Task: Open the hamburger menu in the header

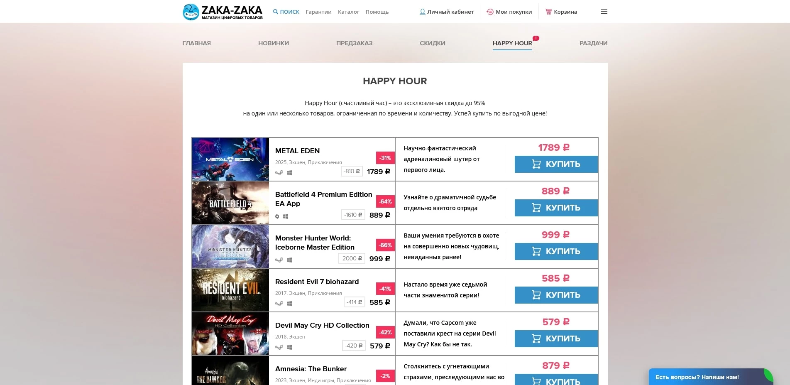Action: coord(604,11)
